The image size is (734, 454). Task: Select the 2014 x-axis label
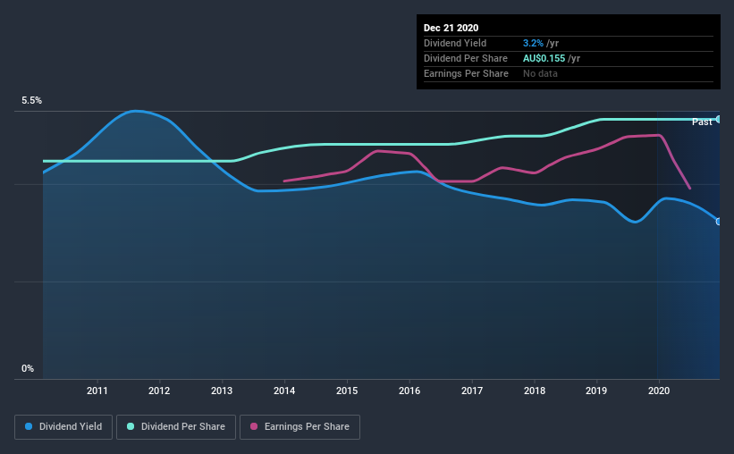(284, 391)
